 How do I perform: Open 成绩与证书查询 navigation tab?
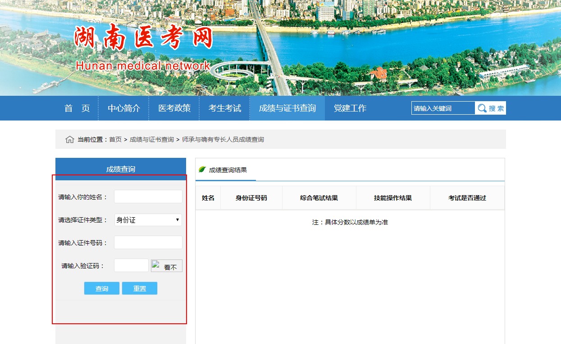(287, 108)
